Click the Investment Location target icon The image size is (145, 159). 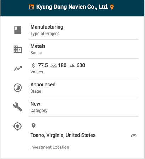(x=17, y=126)
